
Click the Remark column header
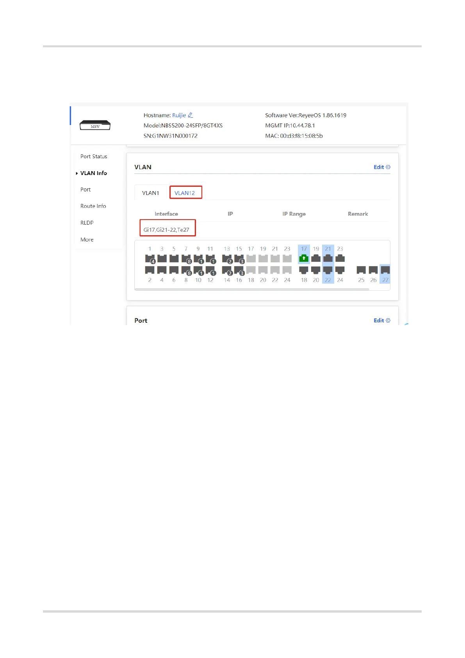coord(358,214)
